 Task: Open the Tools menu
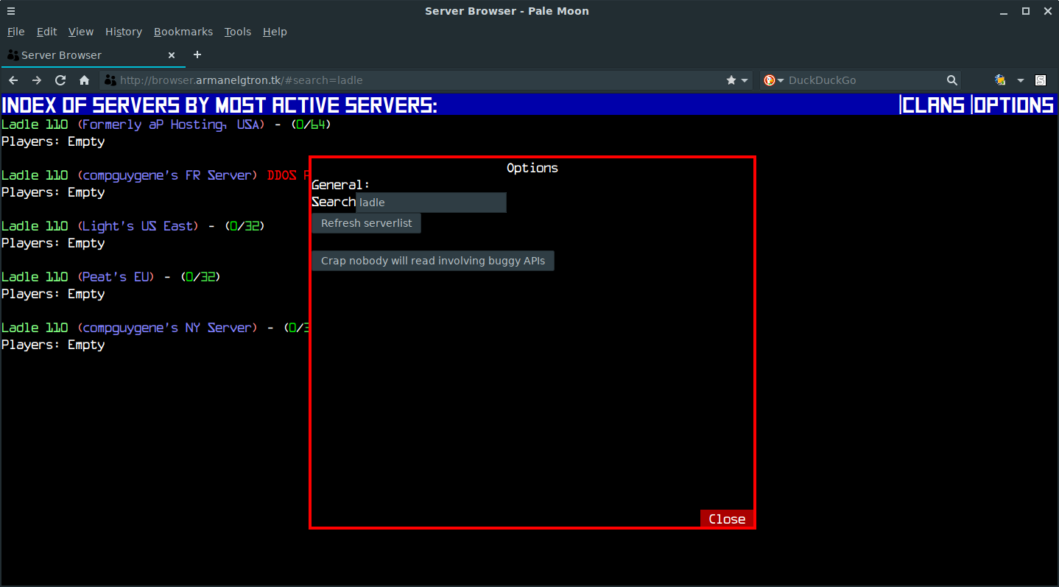click(x=237, y=32)
